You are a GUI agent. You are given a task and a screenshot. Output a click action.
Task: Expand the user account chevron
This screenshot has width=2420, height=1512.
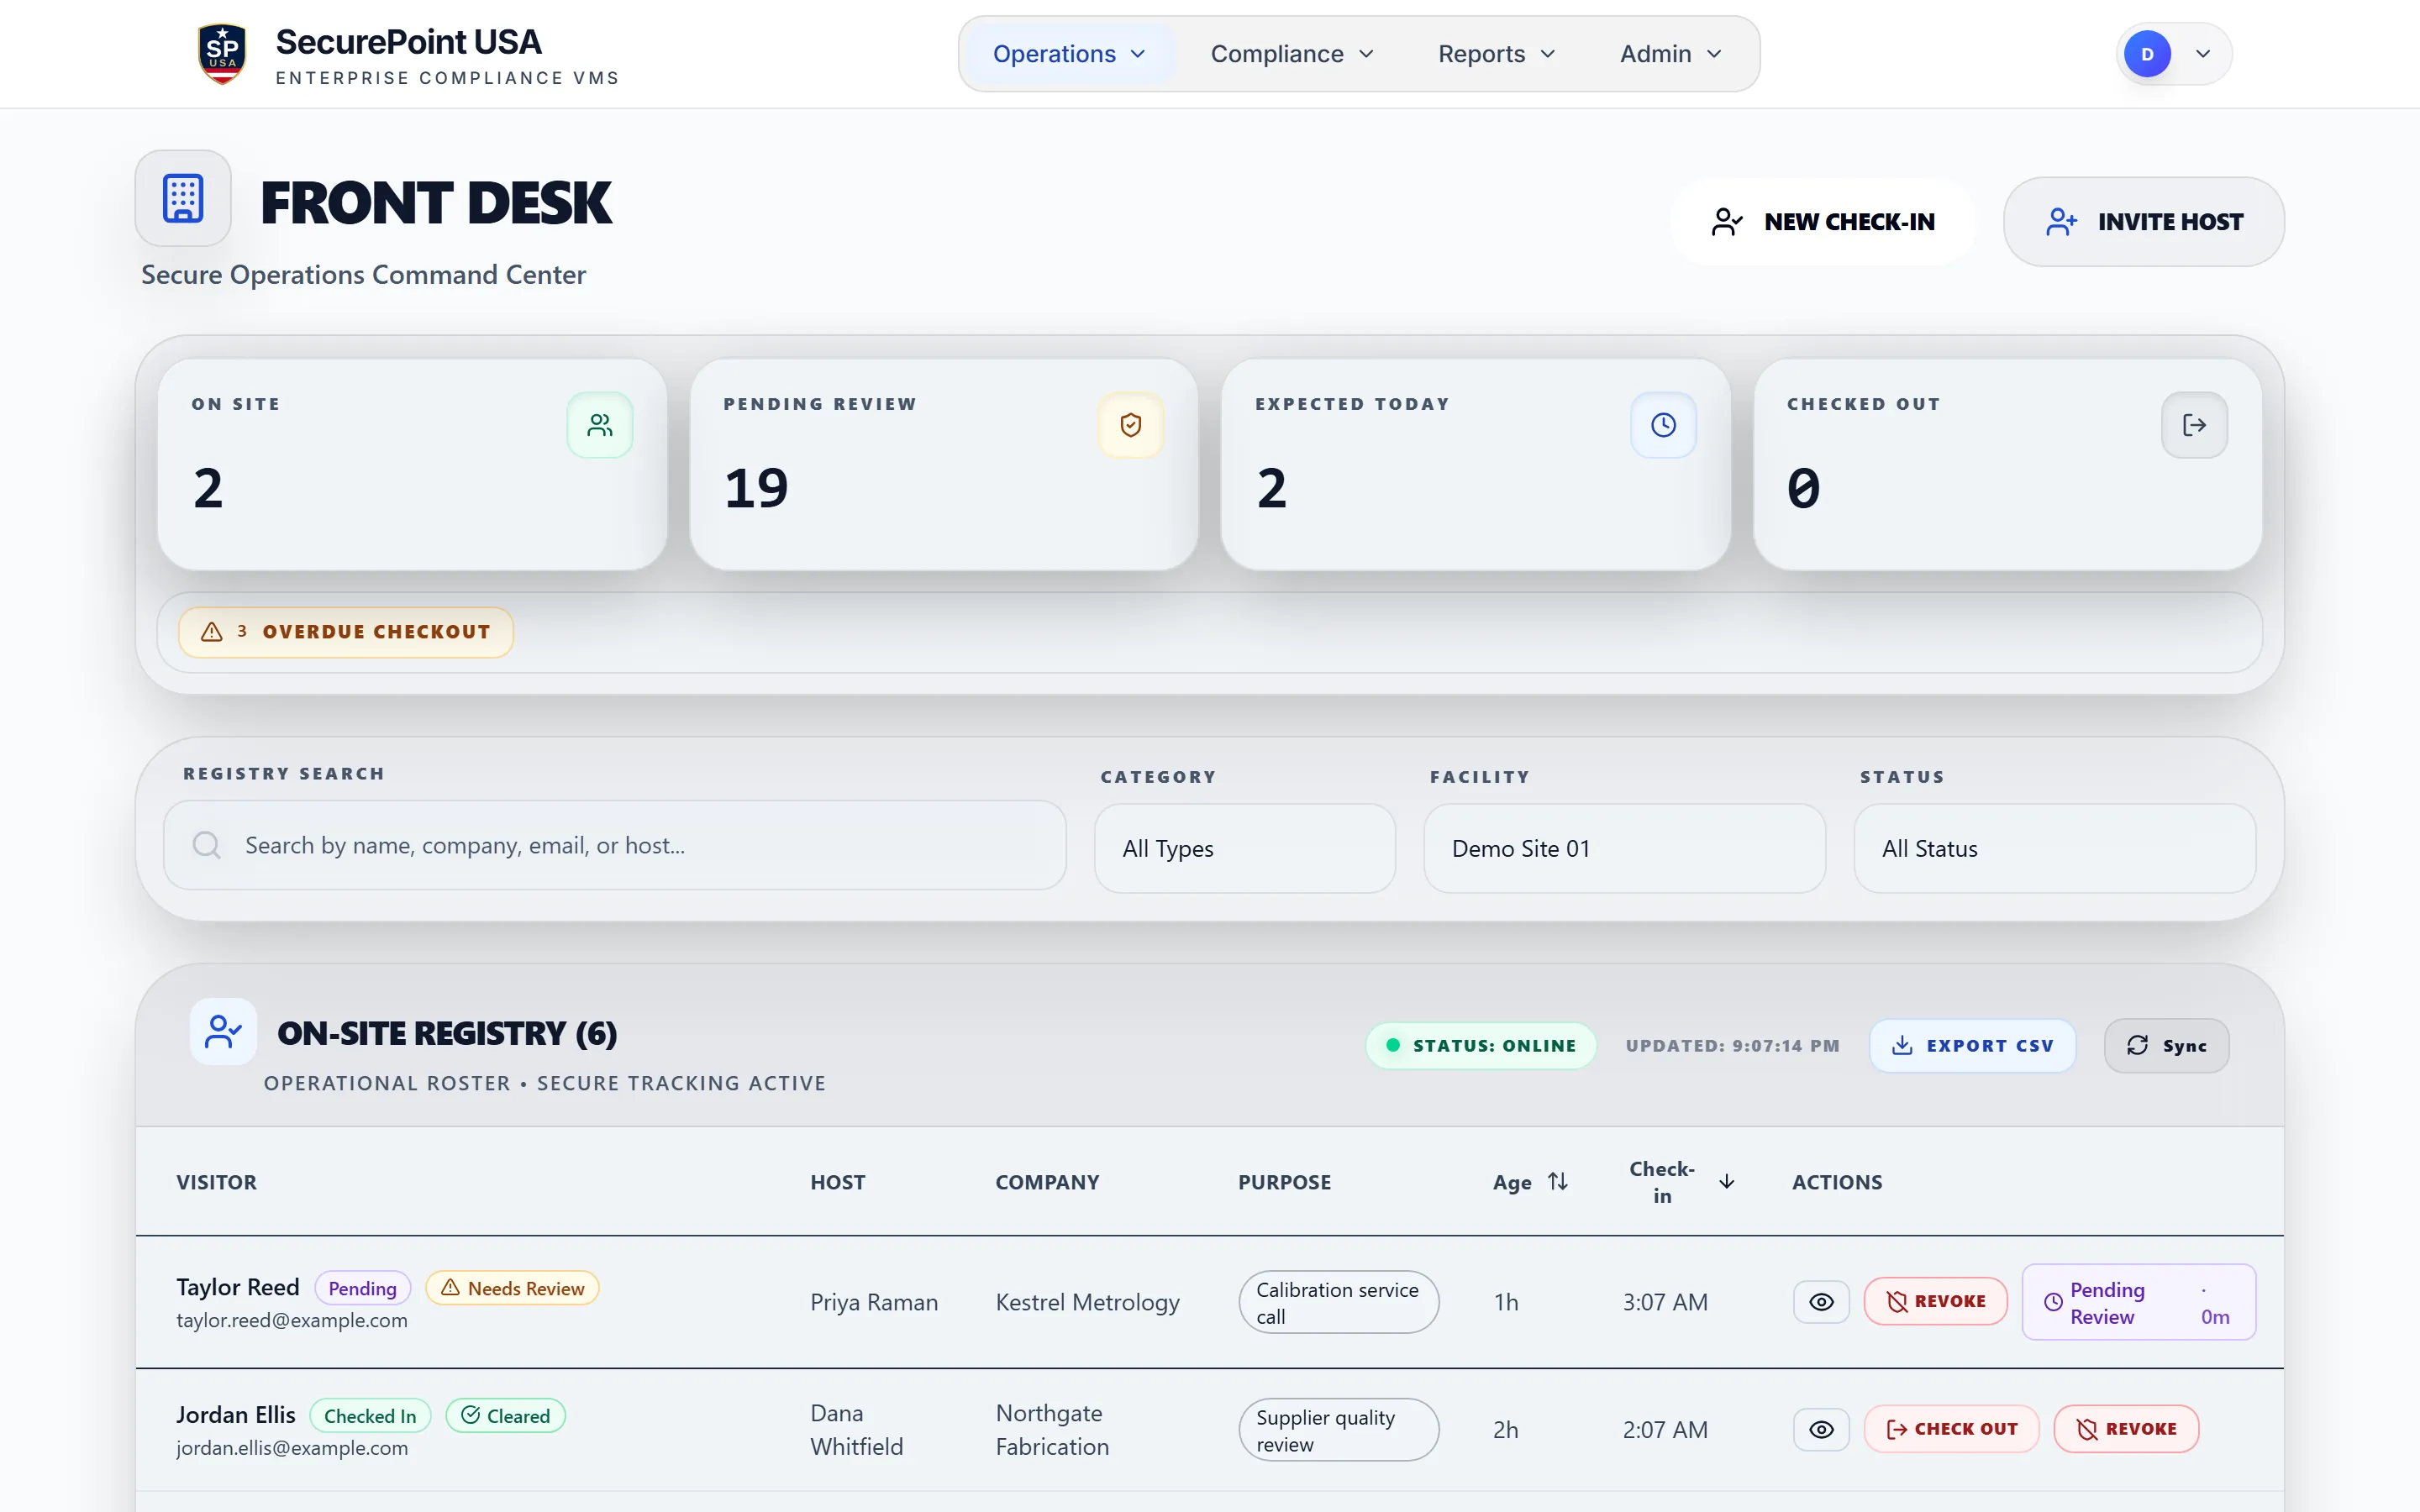(x=2203, y=54)
